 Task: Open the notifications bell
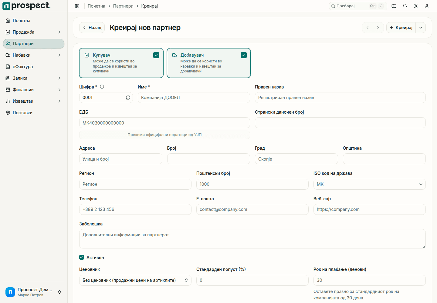pyautogui.click(x=405, y=6)
